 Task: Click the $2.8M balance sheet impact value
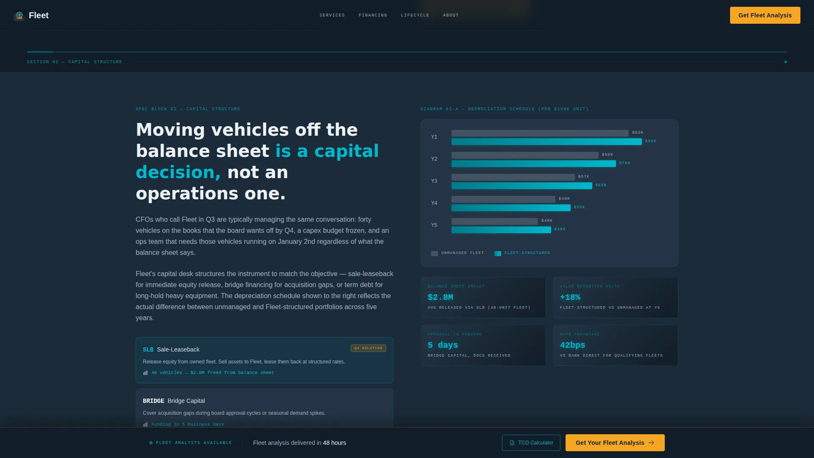[440, 297]
